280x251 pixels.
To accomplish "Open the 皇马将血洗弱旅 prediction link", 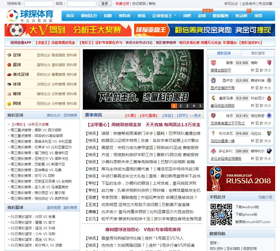I will (x=222, y=106).
